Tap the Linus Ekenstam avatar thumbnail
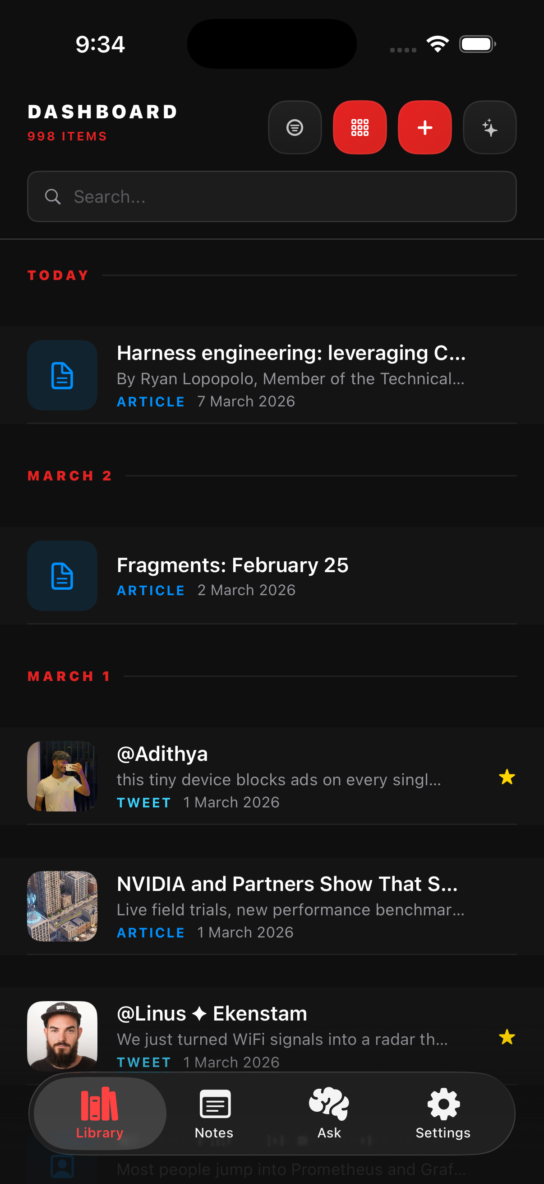 pos(62,1036)
